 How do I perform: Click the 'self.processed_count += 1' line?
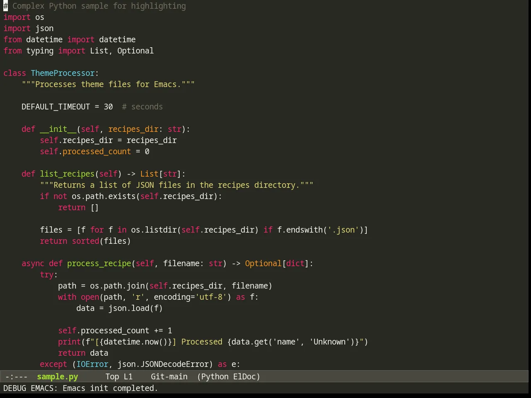coord(115,330)
